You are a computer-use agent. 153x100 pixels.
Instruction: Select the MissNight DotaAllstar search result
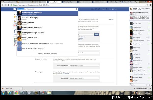[47, 39]
